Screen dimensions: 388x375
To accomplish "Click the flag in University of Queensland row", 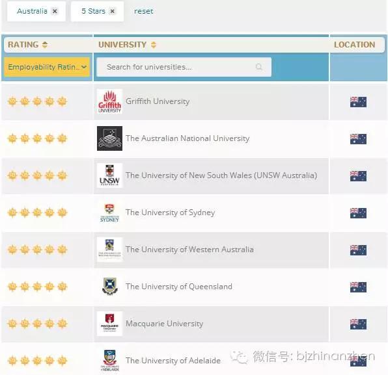I will [x=358, y=287].
